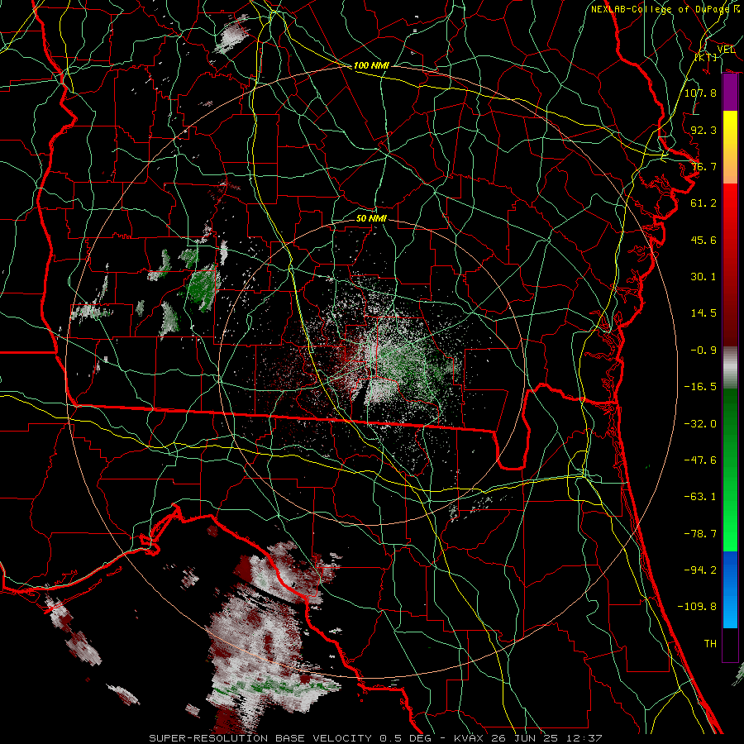Click the -94.2 velocity scale value
The image size is (744, 744).
point(700,570)
